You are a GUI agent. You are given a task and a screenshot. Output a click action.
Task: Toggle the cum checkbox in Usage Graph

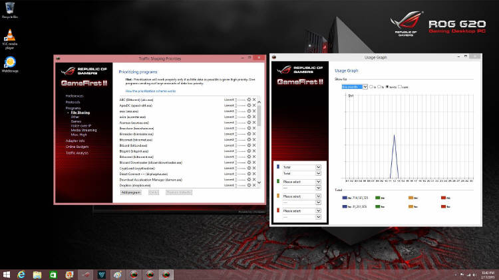tap(400, 87)
